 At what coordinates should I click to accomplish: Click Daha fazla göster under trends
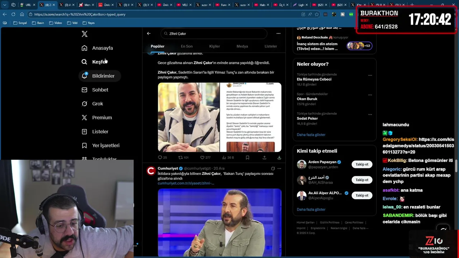pos(311,135)
